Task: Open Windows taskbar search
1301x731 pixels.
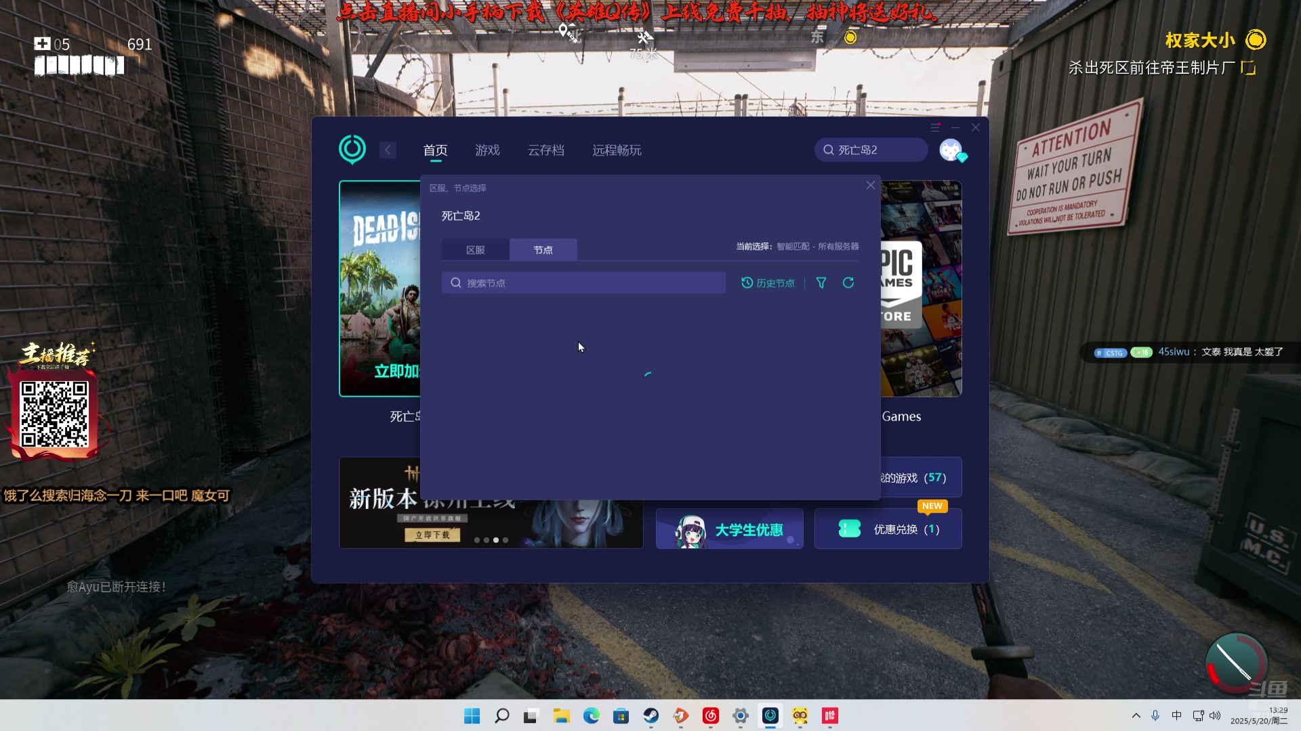Action: pyautogui.click(x=502, y=716)
